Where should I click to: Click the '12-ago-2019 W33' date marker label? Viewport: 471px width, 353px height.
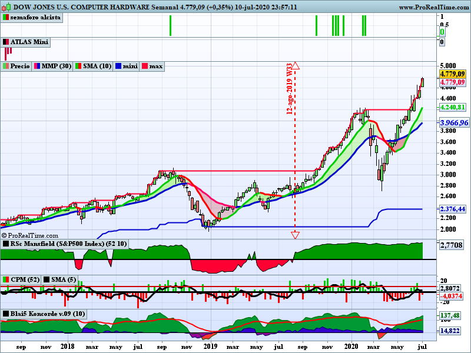(x=290, y=89)
